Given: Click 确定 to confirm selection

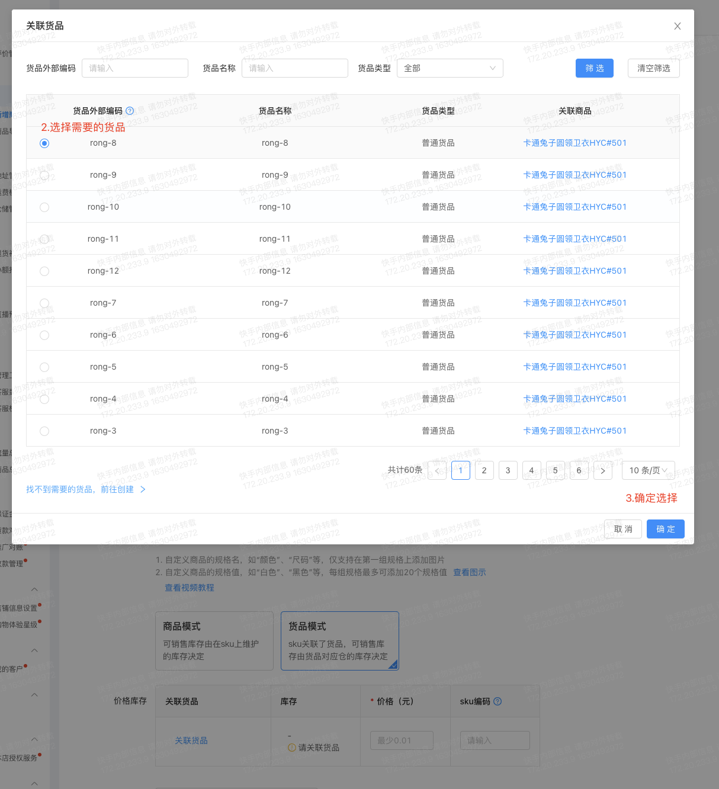Looking at the screenshot, I should pos(666,529).
